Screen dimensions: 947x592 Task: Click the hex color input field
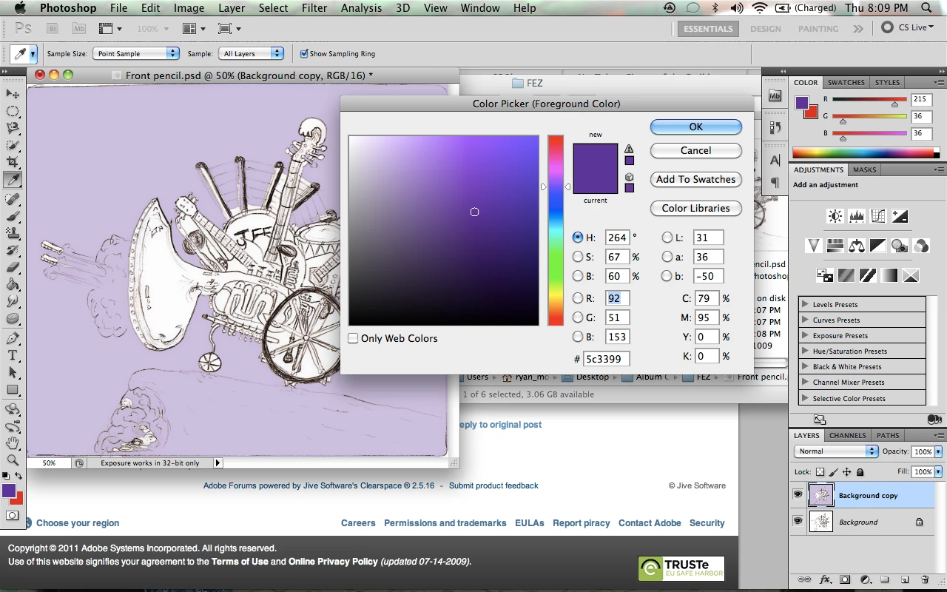tap(607, 359)
